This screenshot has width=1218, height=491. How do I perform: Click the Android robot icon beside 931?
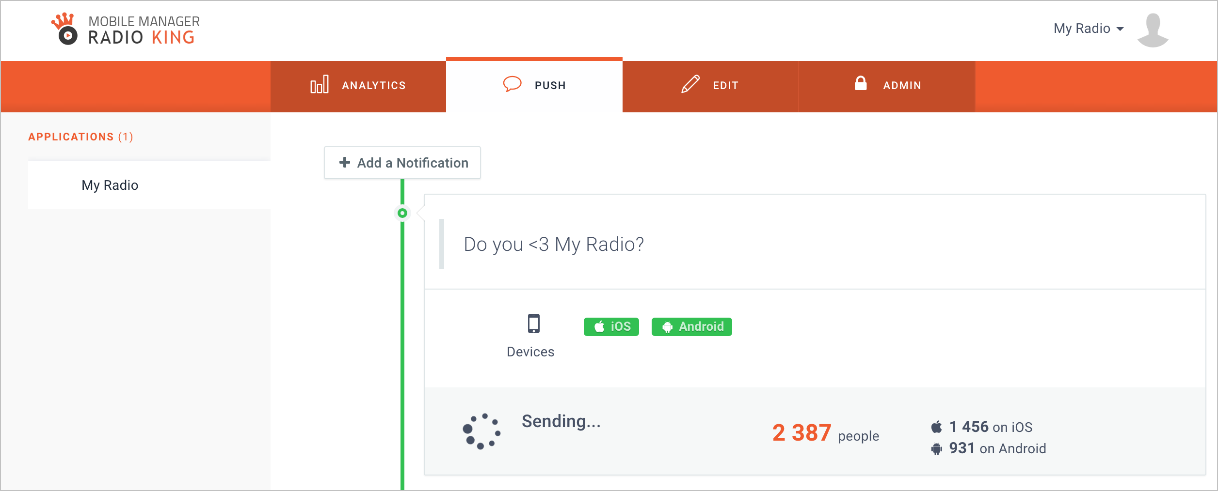[937, 449]
